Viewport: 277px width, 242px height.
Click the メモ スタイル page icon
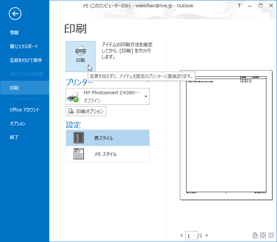pos(78,154)
